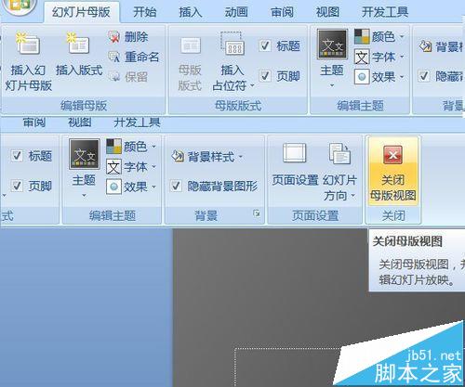Expand Insert Placeholder (占位符) dropdown arrow

(x=252, y=85)
